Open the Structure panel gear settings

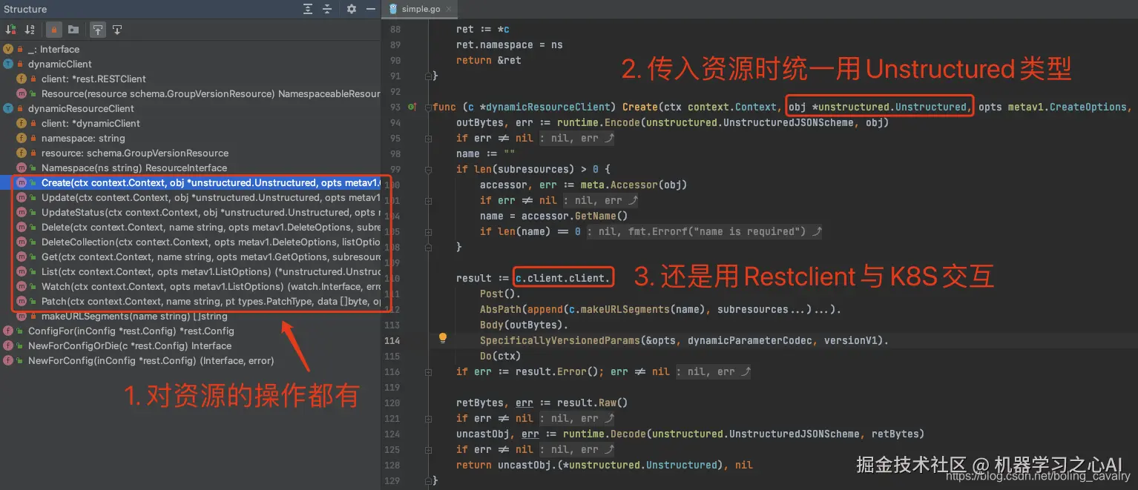[x=352, y=9]
